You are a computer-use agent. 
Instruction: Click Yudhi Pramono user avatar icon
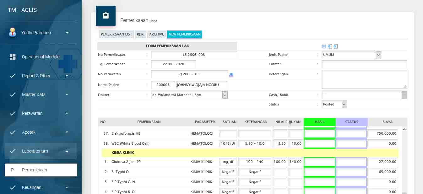pyautogui.click(x=13, y=33)
